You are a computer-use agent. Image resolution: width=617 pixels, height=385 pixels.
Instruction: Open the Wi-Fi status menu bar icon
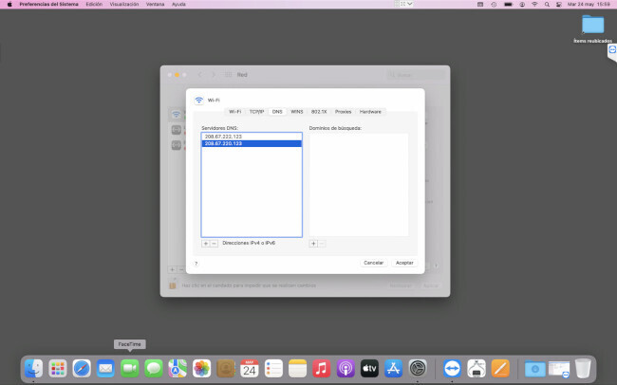click(533, 4)
